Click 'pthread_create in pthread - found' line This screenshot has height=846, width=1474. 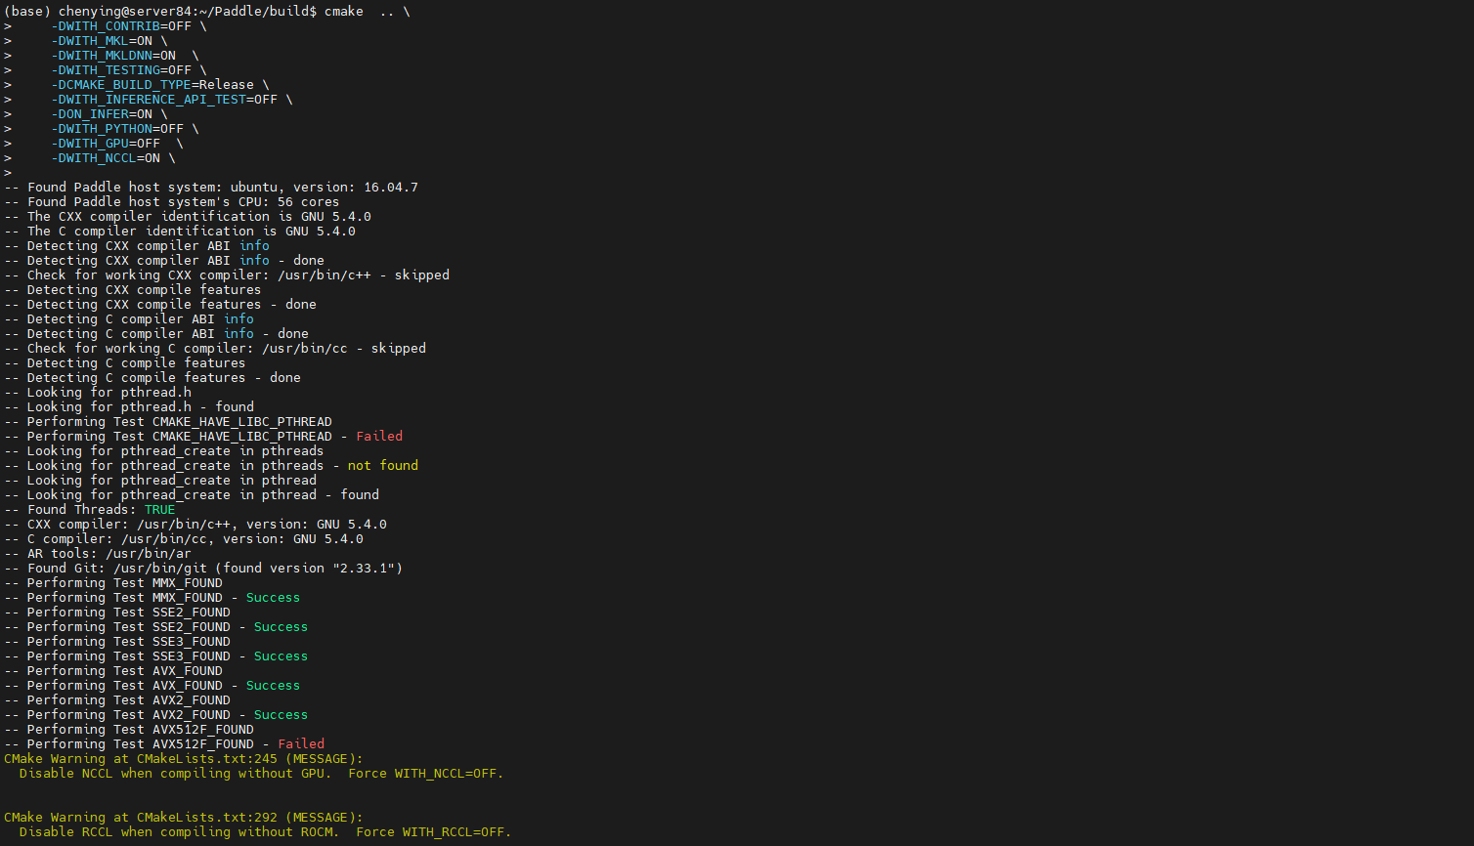point(192,495)
